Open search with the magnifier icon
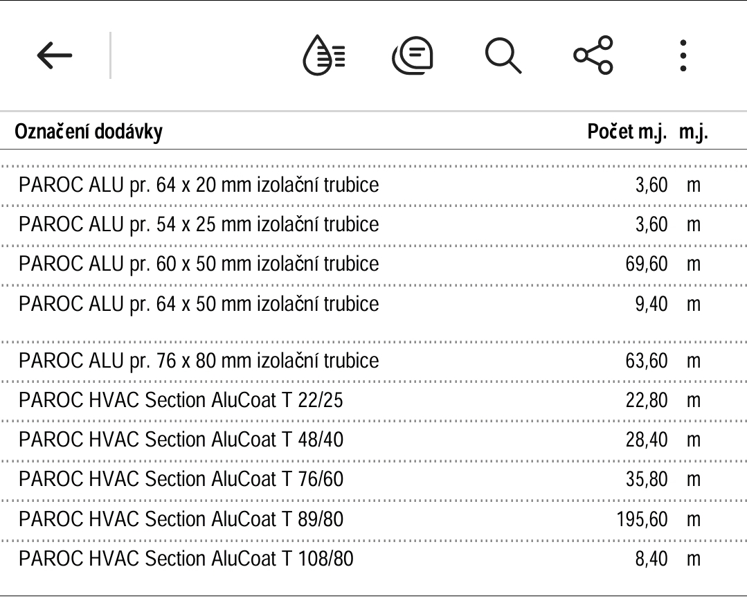The width and height of the screenshot is (747, 603). 503,55
